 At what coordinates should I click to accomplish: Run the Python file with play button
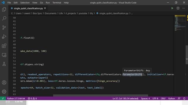click(x=172, y=8)
